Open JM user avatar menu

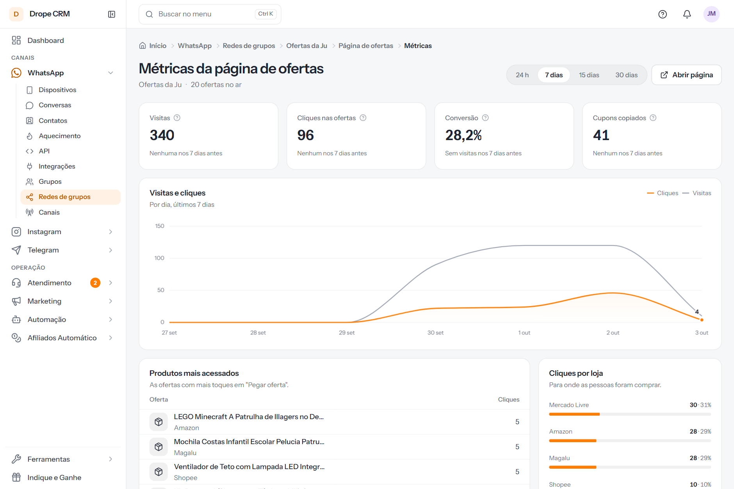(711, 14)
